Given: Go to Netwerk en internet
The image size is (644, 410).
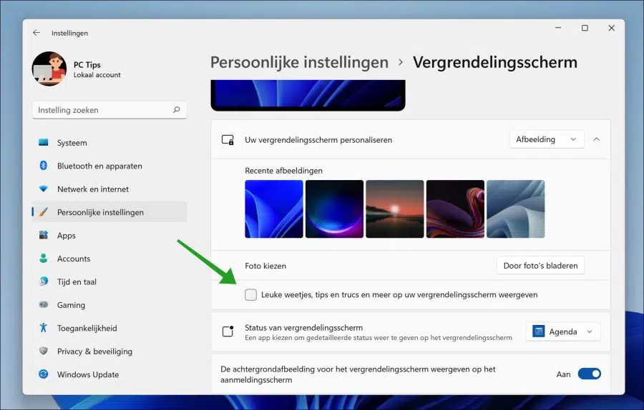Looking at the screenshot, I should click(109, 189).
